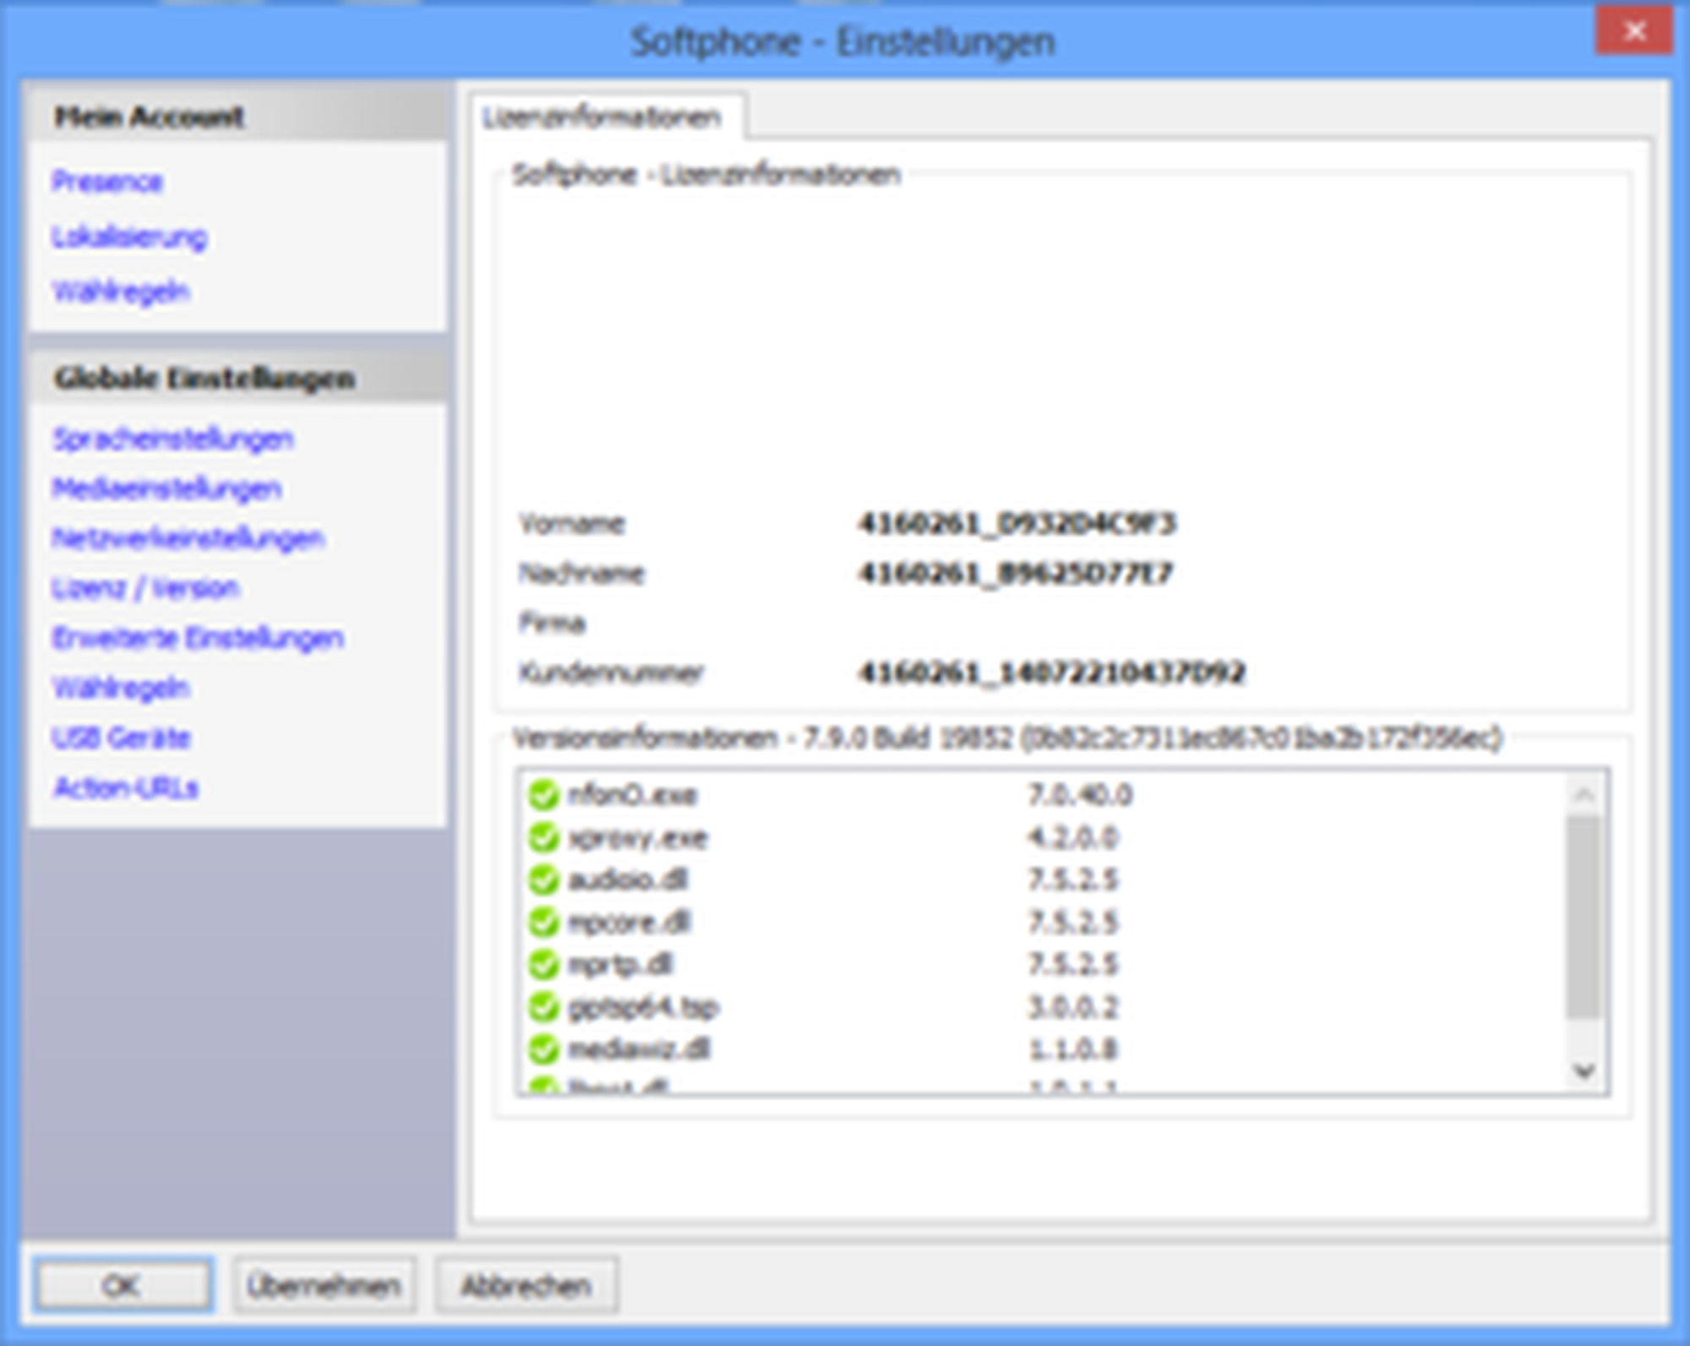Click the version list scrollbar thumb
Image resolution: width=1690 pixels, height=1346 pixels.
[x=1583, y=917]
